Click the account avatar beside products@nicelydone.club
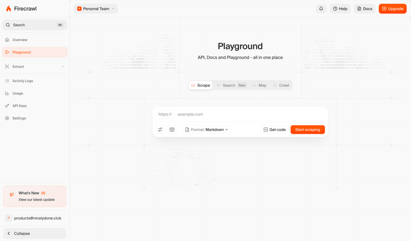 (x=9, y=218)
